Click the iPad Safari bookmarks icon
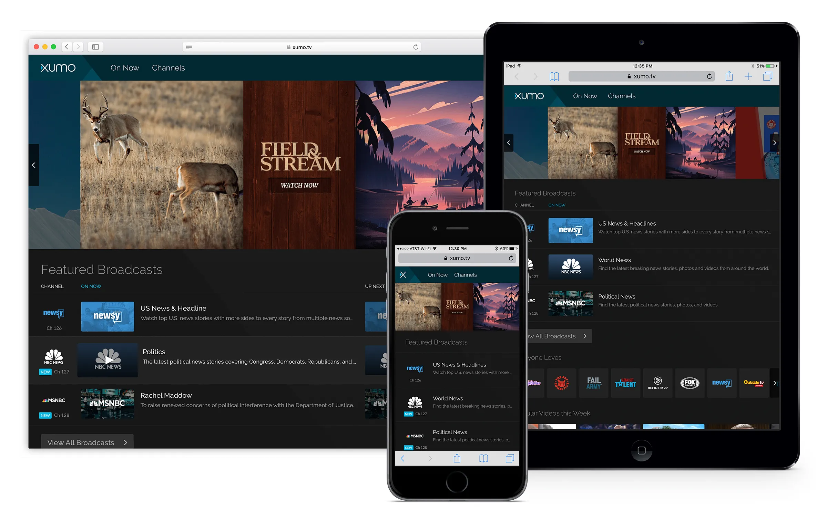 pos(554,76)
